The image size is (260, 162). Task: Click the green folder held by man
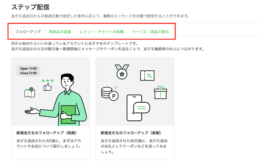(68, 115)
